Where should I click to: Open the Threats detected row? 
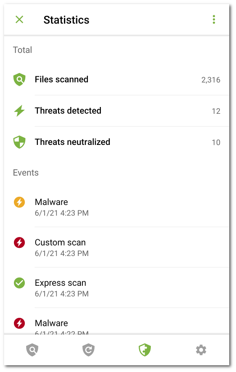pos(117,111)
